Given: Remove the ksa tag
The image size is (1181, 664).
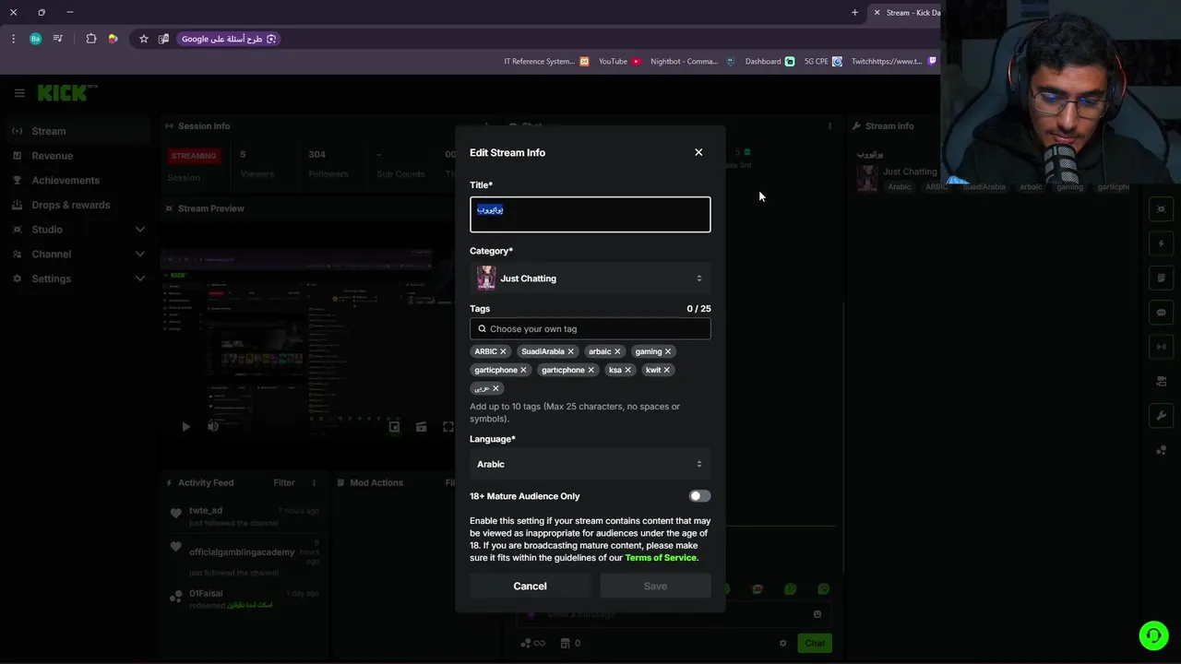Looking at the screenshot, I should [x=627, y=370].
